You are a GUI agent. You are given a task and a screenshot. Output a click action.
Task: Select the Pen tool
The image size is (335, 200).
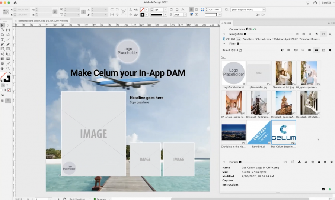coord(2,44)
